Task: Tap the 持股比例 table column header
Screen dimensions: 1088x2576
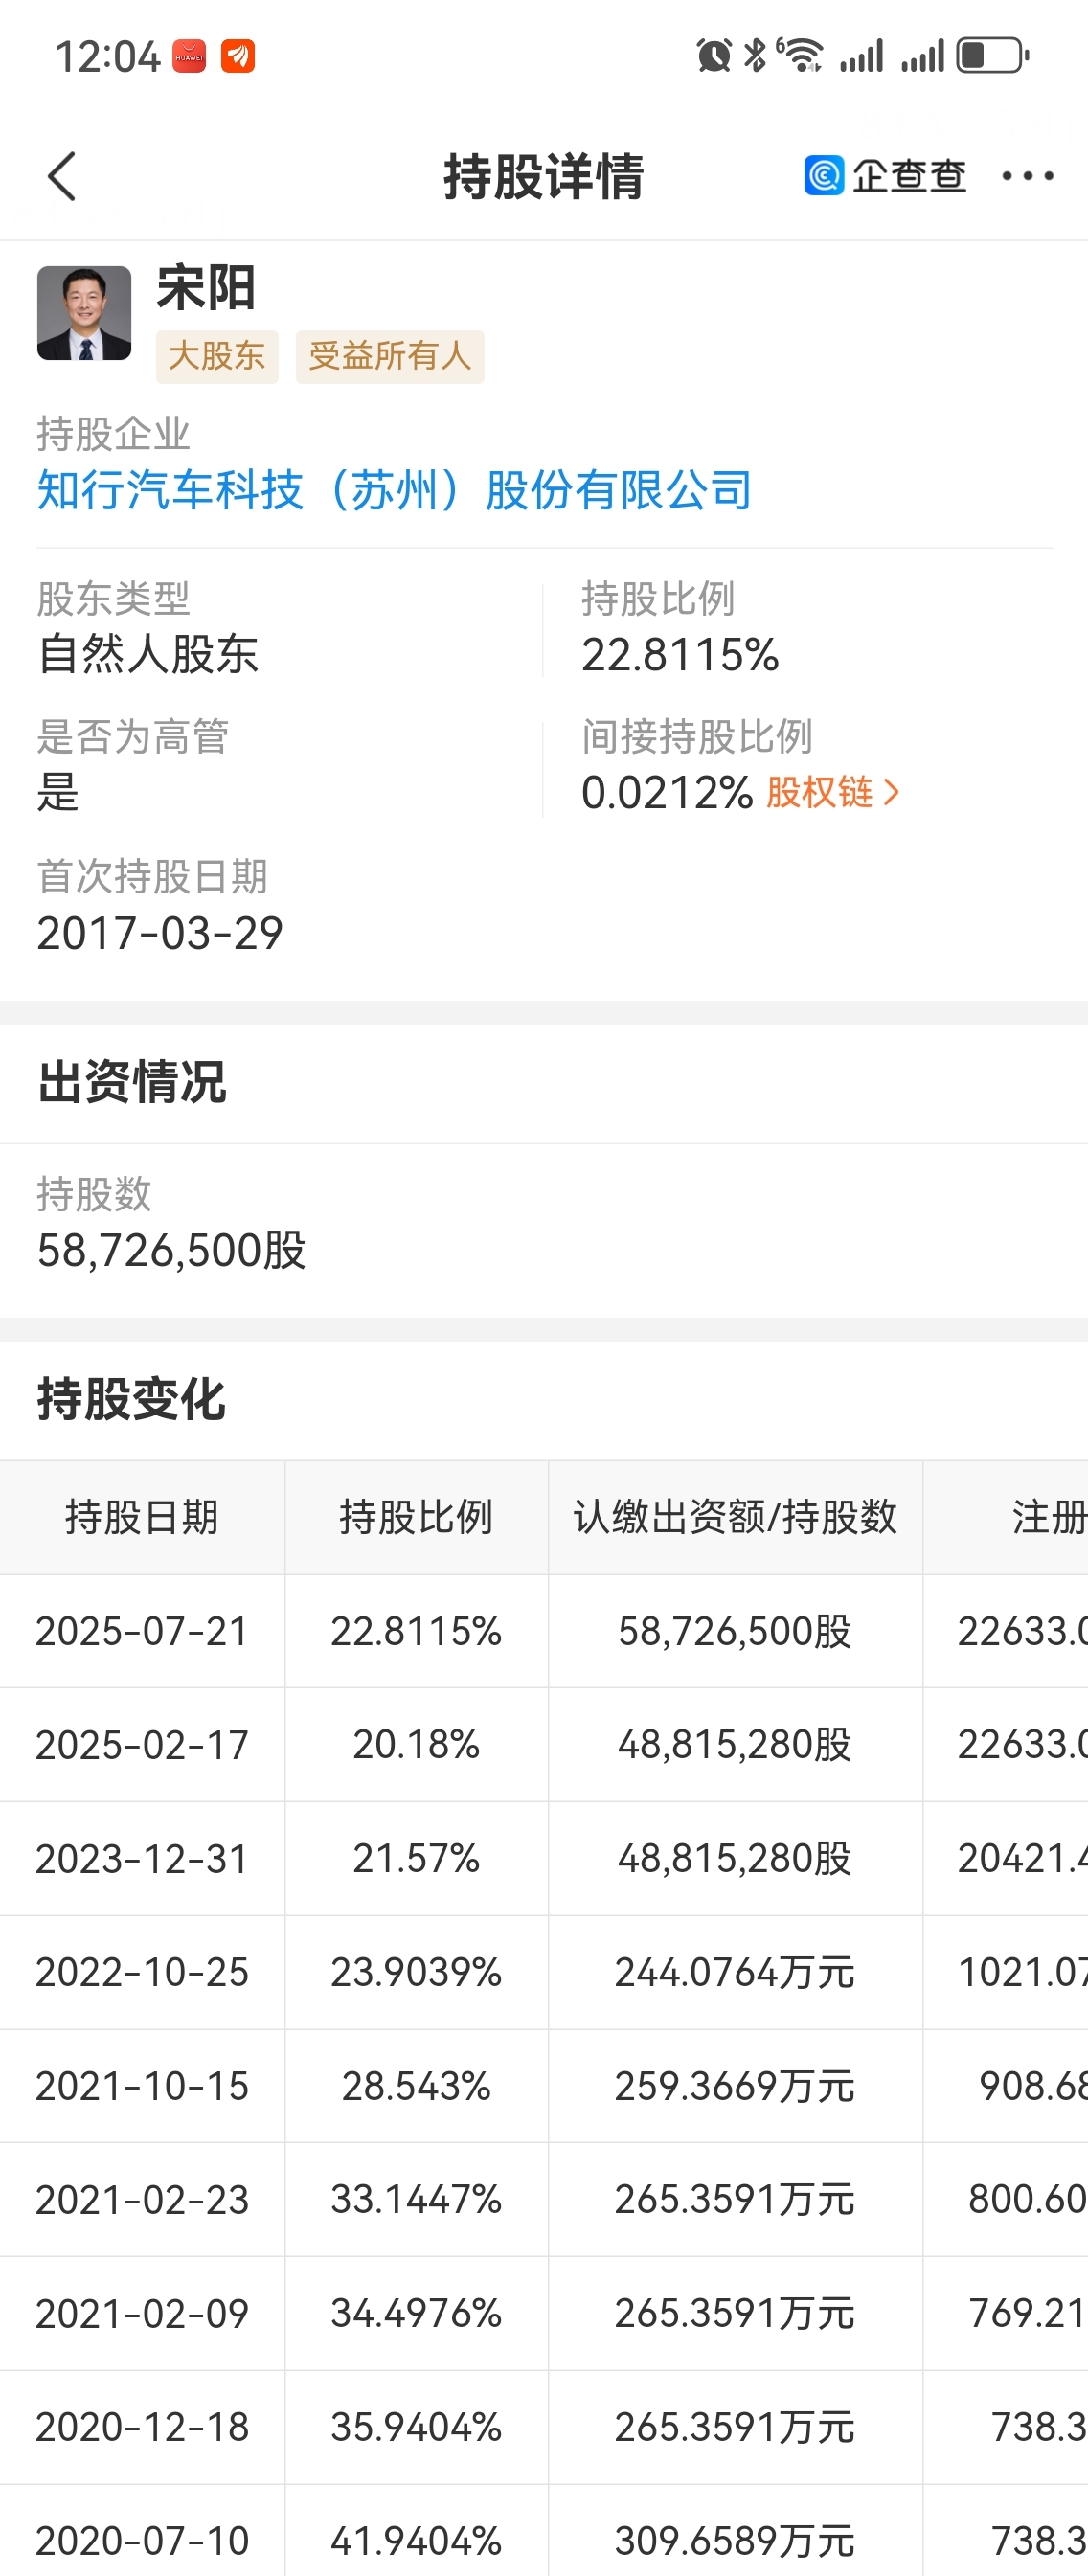Action: click(416, 1517)
